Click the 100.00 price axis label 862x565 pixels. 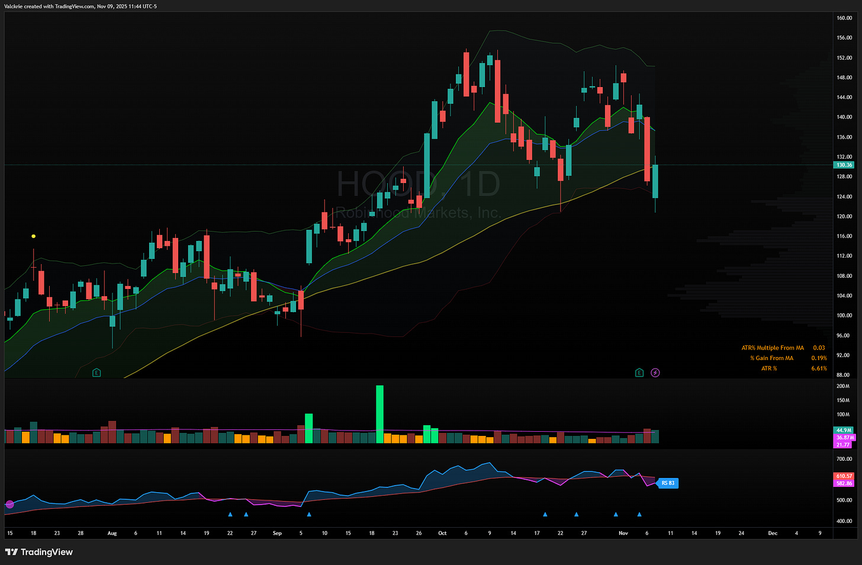point(844,315)
